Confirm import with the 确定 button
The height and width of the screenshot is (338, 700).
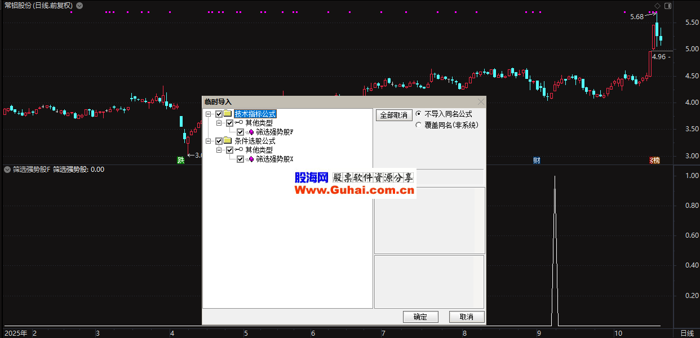[420, 317]
